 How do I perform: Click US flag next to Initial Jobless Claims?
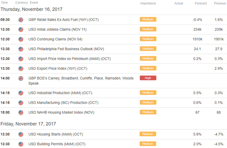[21, 30]
